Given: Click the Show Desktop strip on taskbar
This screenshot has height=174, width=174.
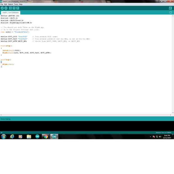Looking at the screenshot, I should click(x=173, y=137).
